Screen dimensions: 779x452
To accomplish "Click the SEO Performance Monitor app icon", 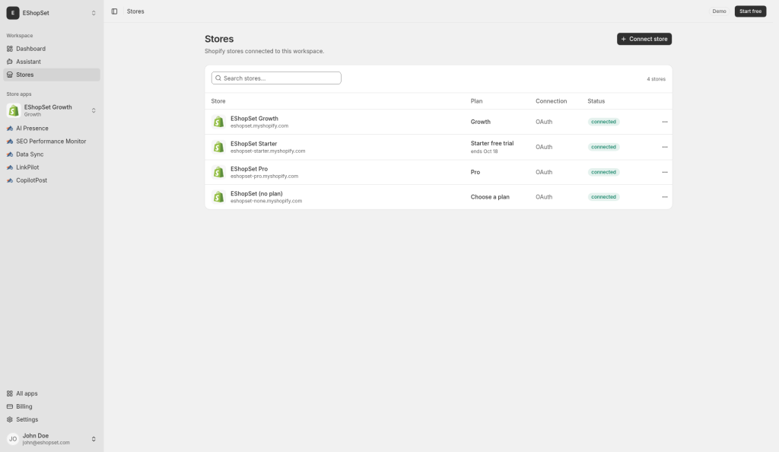I will tap(9, 141).
